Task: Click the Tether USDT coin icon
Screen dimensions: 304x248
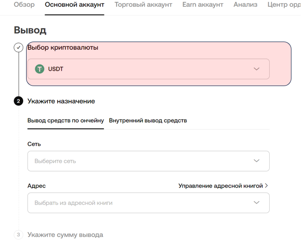Action: [x=40, y=69]
